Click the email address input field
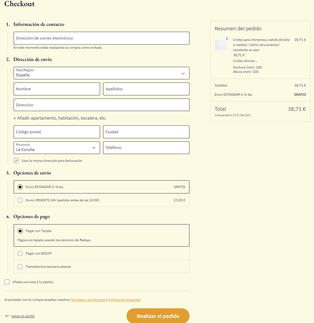Viewport: 314px width, 323px height. coord(101,38)
